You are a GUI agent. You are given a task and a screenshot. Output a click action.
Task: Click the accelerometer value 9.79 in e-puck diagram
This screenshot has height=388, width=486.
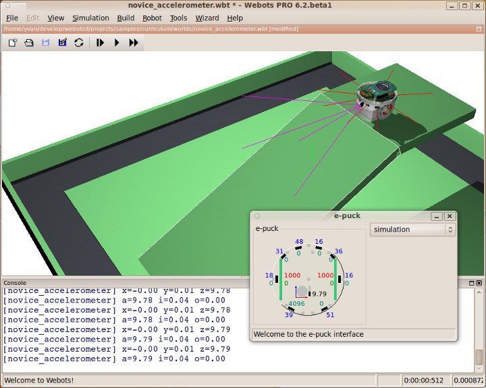tap(319, 294)
